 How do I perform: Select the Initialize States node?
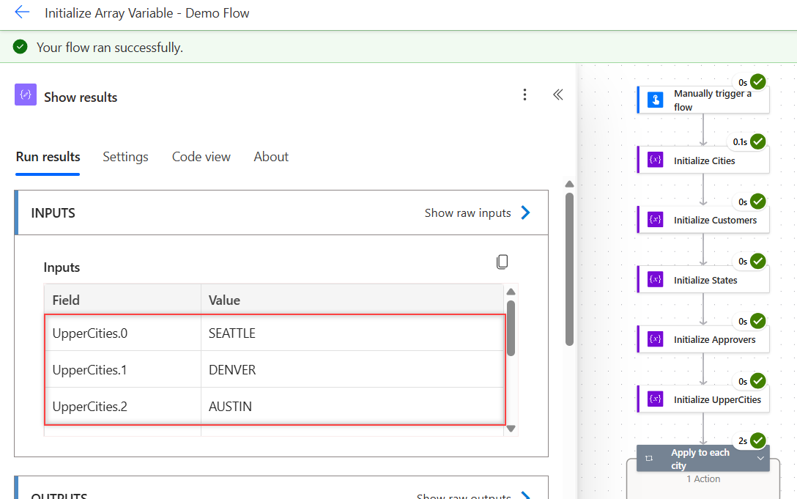703,279
